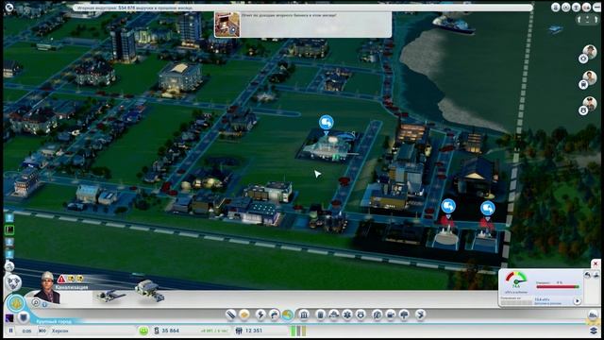Viewport: 604px width, 340px height.
Task: Pause the game simulation
Action: point(10,331)
